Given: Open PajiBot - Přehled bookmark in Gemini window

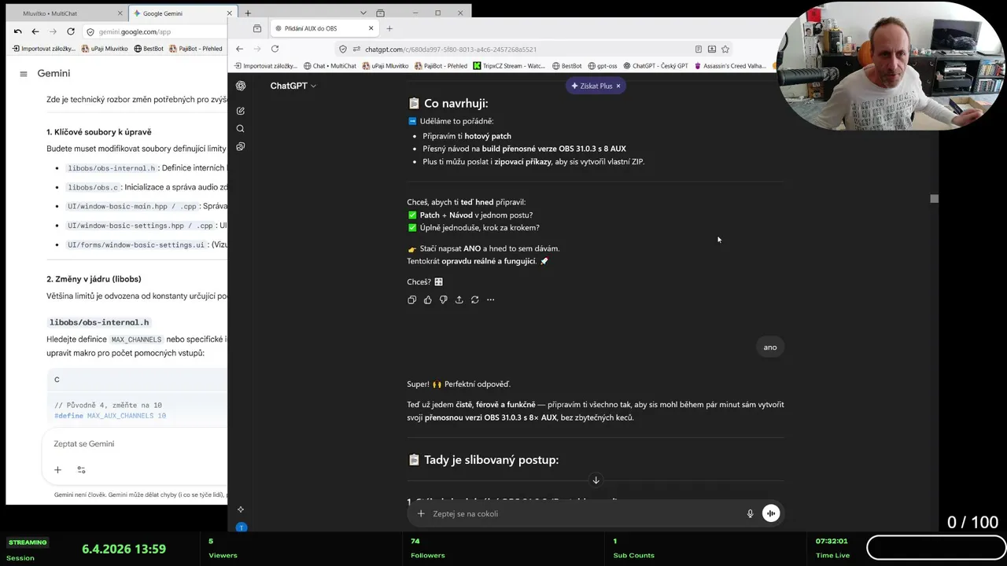Looking at the screenshot, I should tap(195, 49).
